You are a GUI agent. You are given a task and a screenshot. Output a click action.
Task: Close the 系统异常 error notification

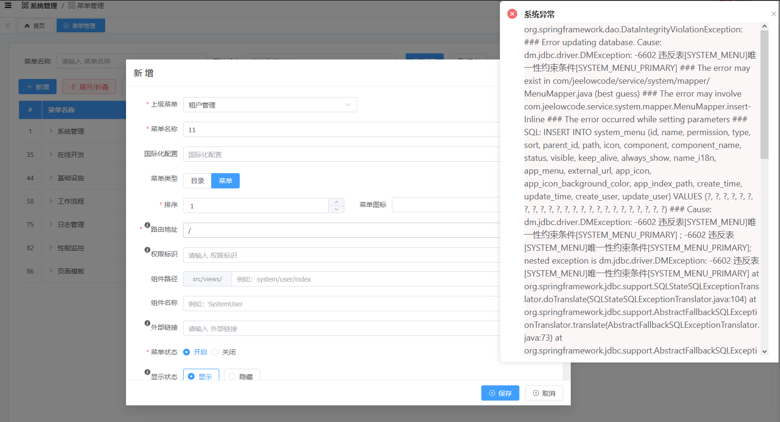tap(773, 14)
